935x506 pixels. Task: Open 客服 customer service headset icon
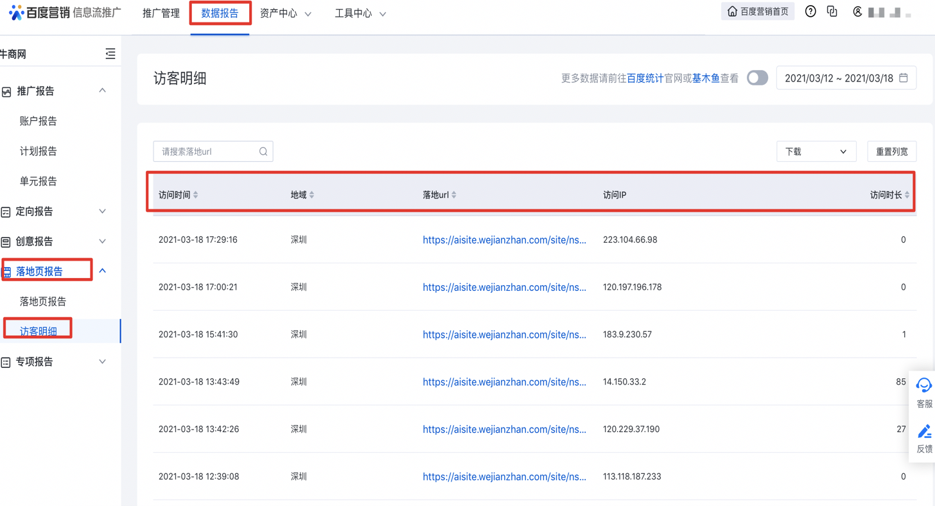pyautogui.click(x=924, y=385)
